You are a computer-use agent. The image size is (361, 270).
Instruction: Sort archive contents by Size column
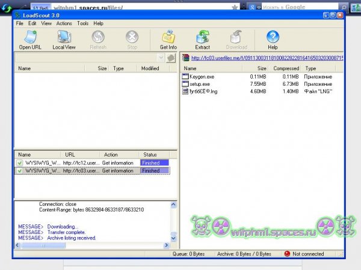(x=255, y=68)
